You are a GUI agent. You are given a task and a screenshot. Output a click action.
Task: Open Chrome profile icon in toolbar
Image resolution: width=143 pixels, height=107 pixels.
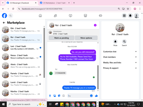click(x=135, y=9)
